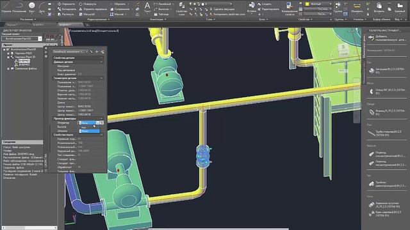Select the Polyline (Полилиния) tool
The width and height of the screenshot is (410, 230).
(19, 7)
